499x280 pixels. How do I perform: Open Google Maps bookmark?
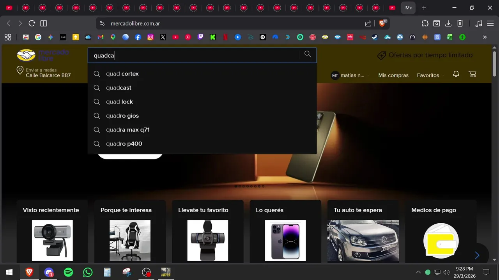(x=113, y=37)
